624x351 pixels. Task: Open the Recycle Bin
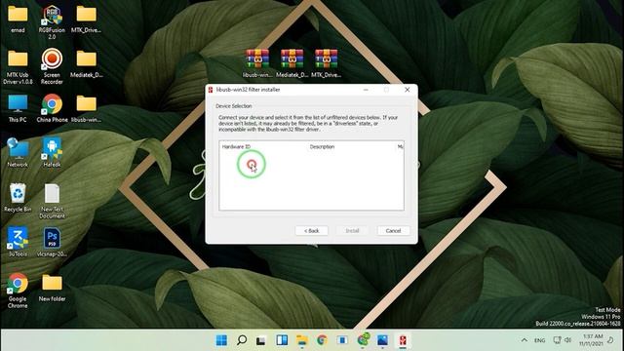click(x=18, y=197)
